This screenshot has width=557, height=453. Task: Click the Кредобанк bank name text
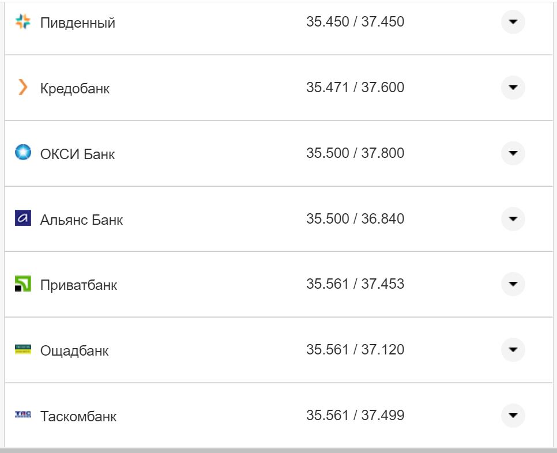click(x=75, y=89)
